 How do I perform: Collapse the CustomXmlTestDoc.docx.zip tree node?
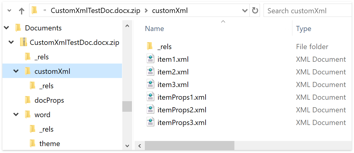pos(11,42)
